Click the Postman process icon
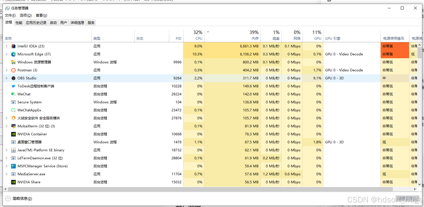This screenshot has width=424, height=207. 13,70
